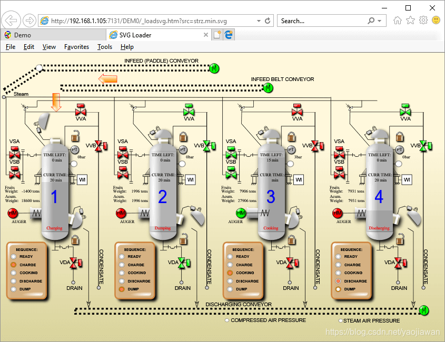Click the PT pressure transmitter of vessel 1
This screenshot has height=342, width=445.
tap(74, 149)
